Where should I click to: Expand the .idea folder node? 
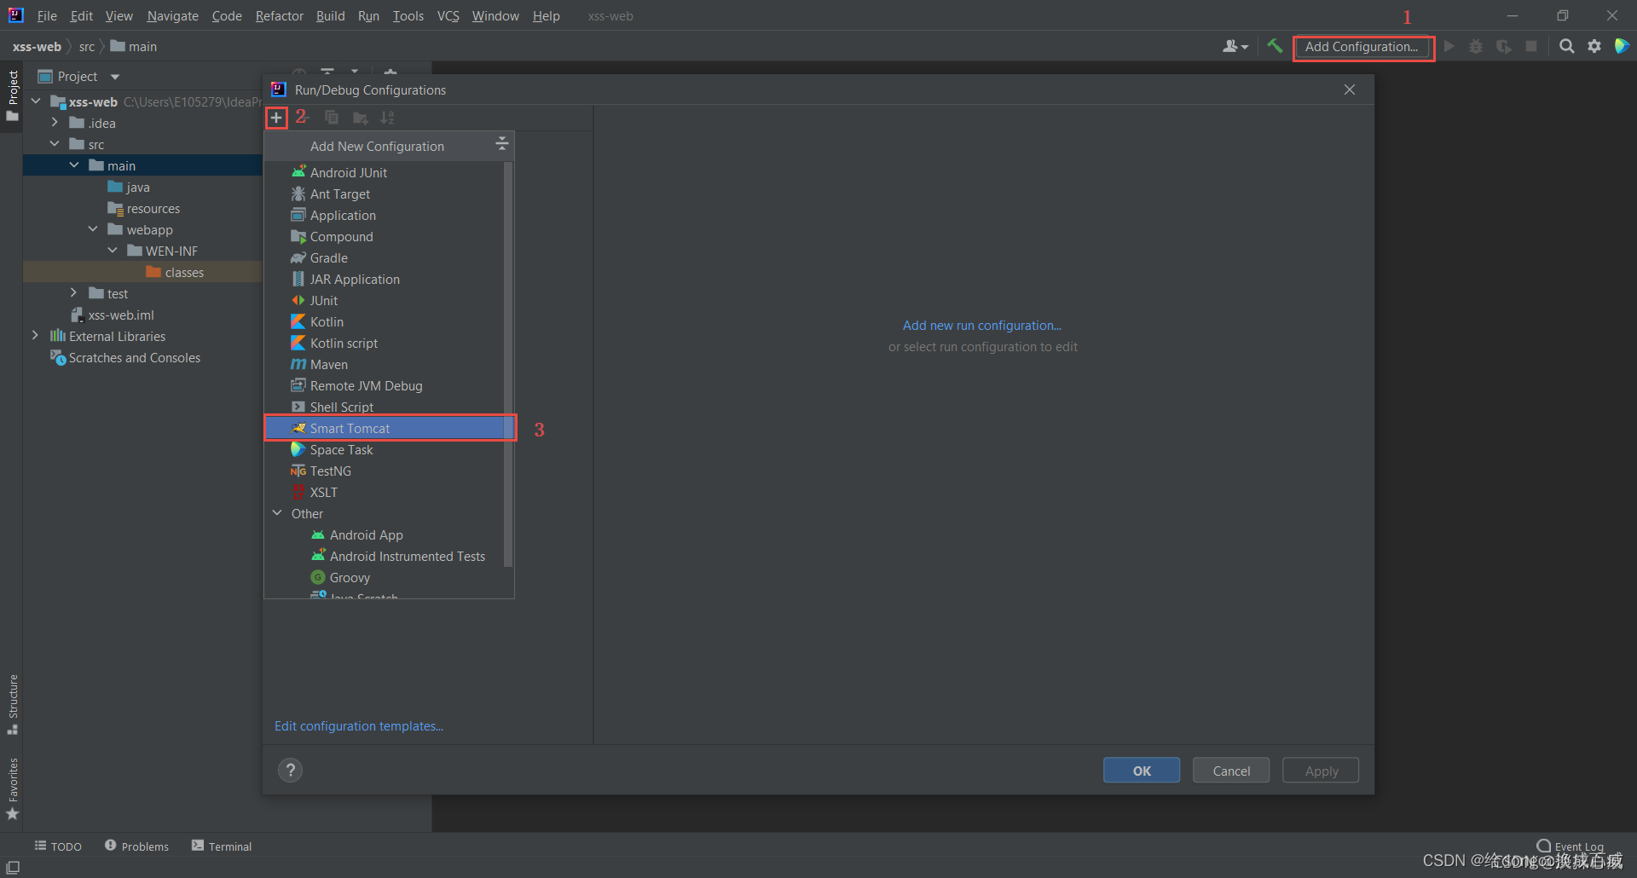point(55,123)
